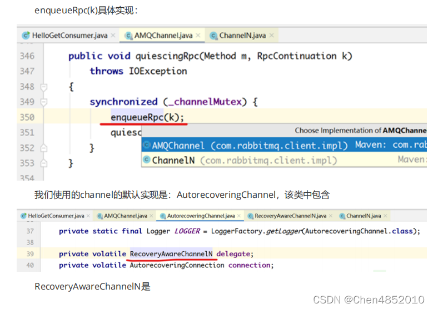The width and height of the screenshot is (433, 309).
Task: Click line number 37 in lower gutter
Action: [x=30, y=231]
